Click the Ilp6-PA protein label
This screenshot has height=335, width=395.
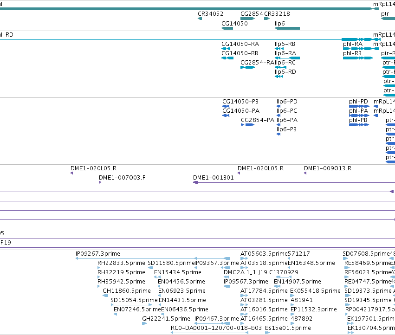pyautogui.click(x=287, y=120)
